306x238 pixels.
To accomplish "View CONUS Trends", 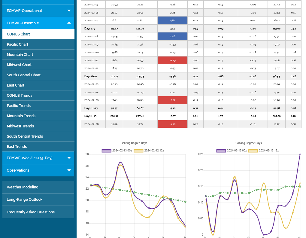I will [x=20, y=96].
